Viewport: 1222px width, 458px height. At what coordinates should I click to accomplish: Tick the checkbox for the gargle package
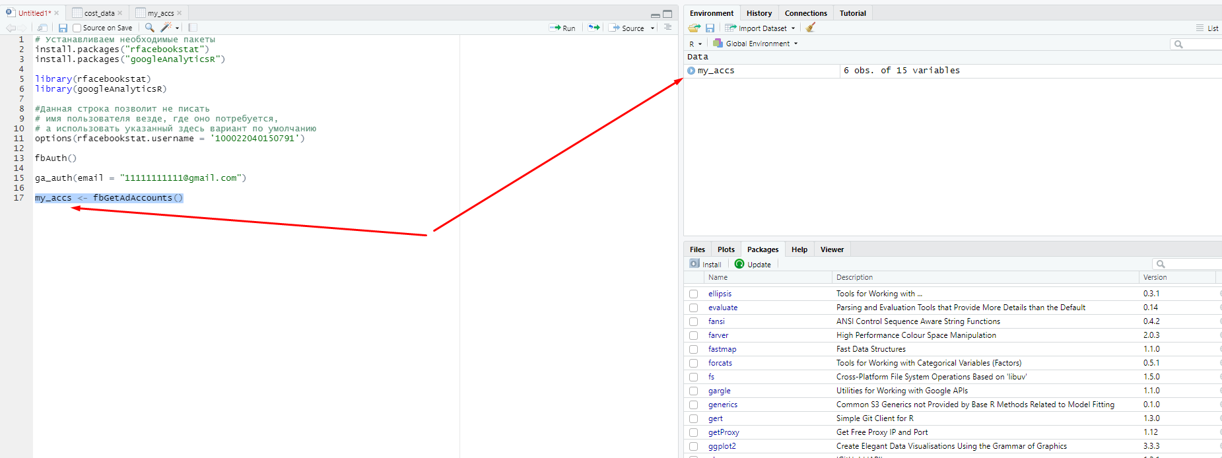point(693,391)
